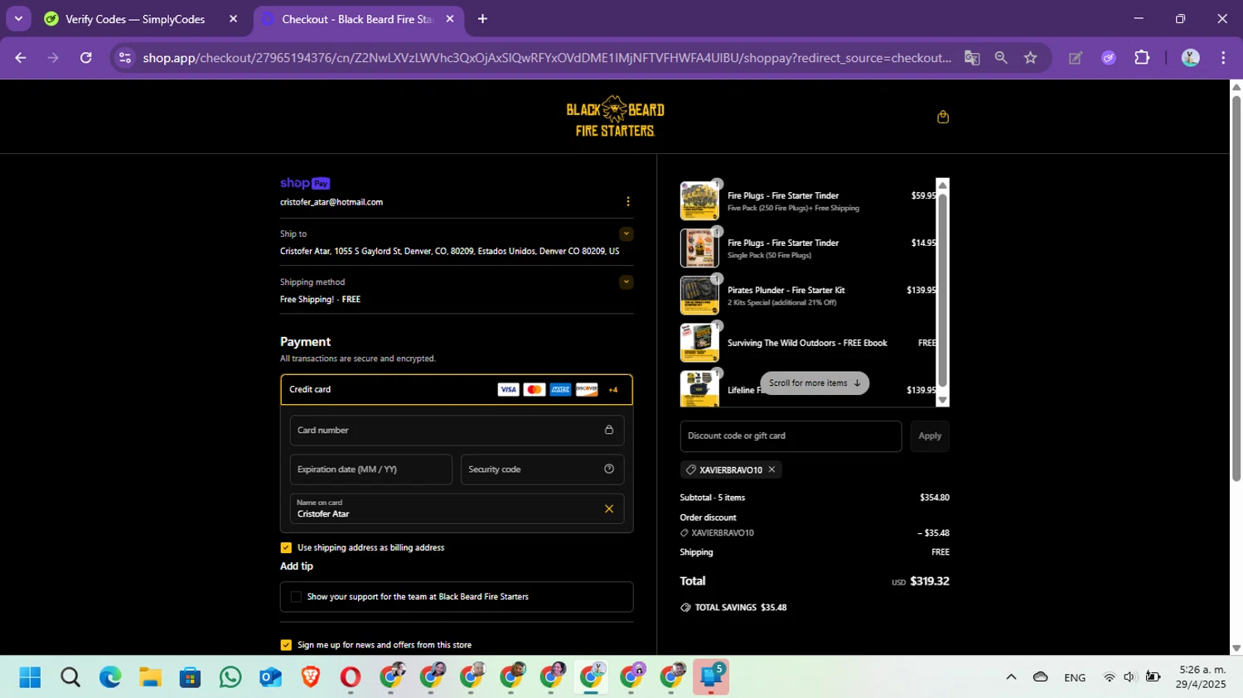Open the zoom magnifier icon
Viewport: 1243px width, 698px height.
[1001, 58]
